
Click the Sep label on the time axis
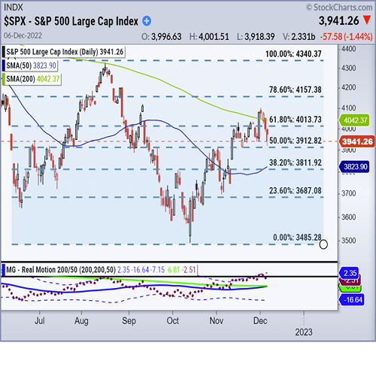(x=129, y=320)
